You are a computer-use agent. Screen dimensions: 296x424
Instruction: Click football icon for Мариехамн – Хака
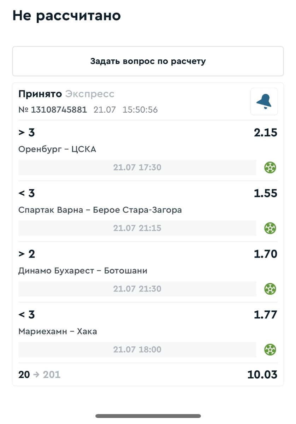(x=270, y=350)
